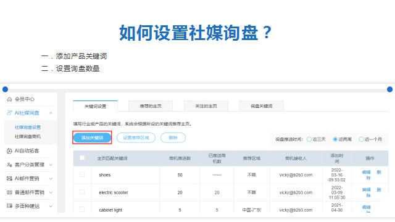
Task: Click the 中国-广东 region cell
Action: [x=252, y=210]
